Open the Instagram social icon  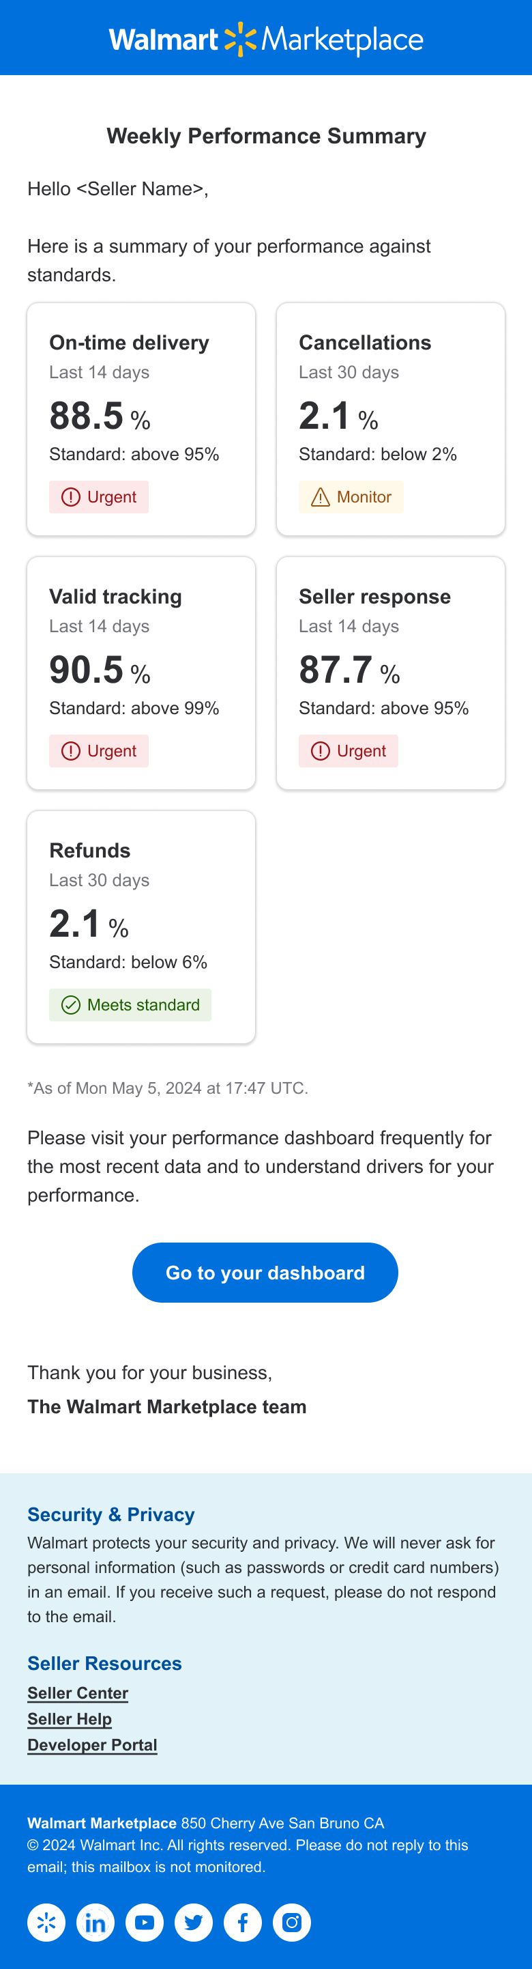291,1922
